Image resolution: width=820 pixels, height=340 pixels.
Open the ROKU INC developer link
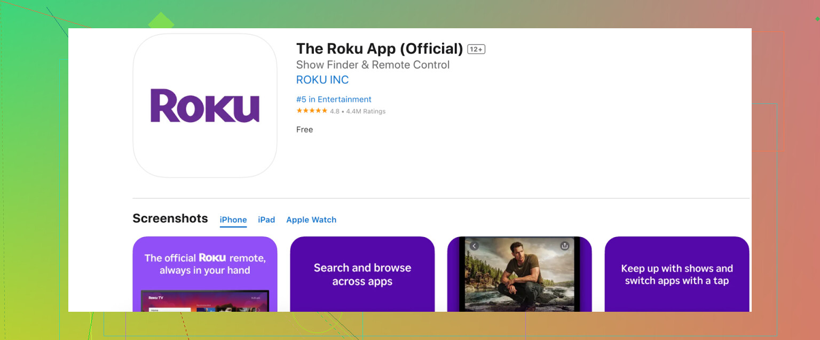click(322, 80)
